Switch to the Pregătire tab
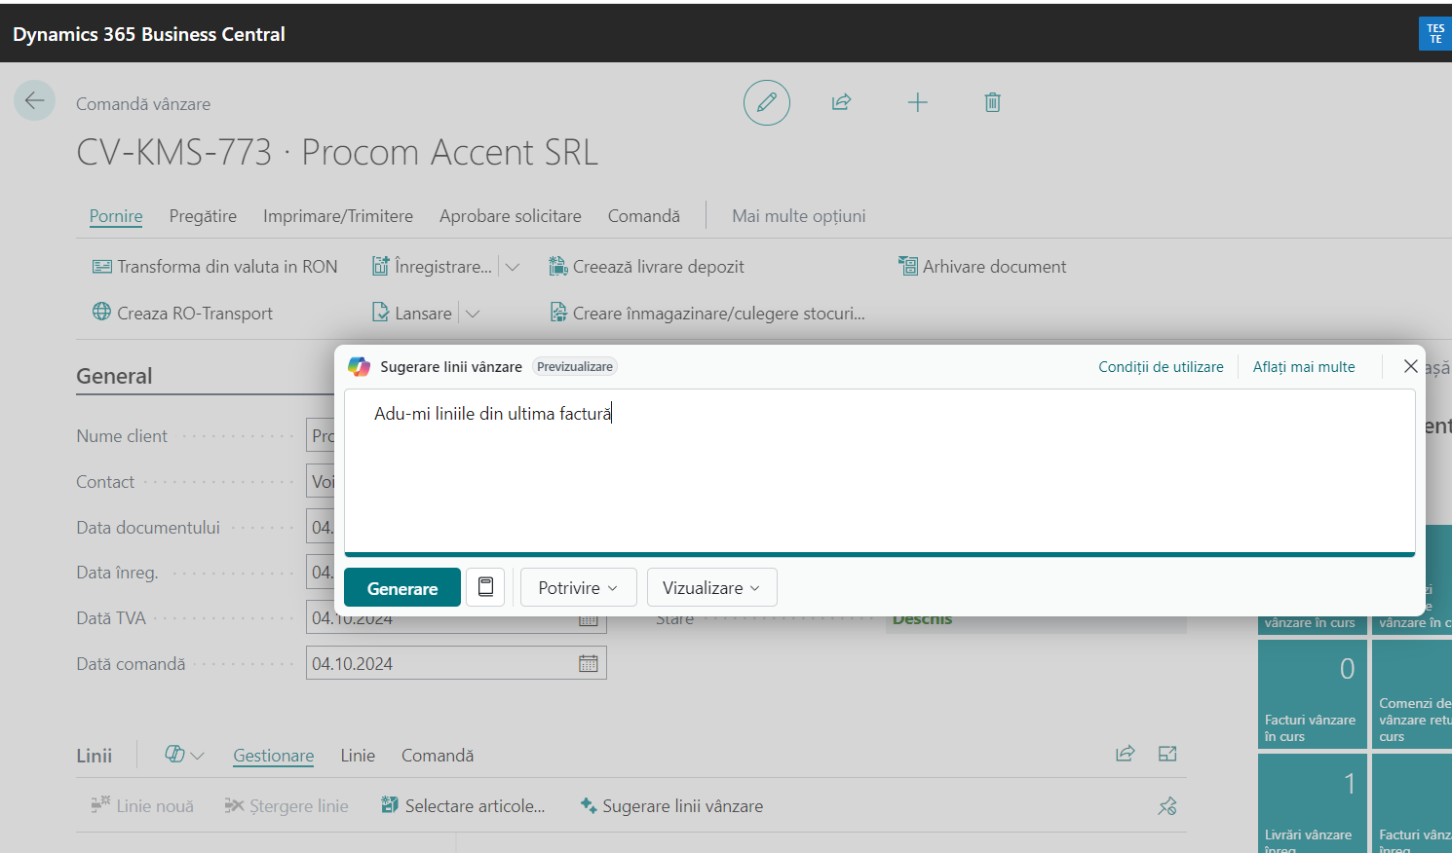 tap(203, 216)
